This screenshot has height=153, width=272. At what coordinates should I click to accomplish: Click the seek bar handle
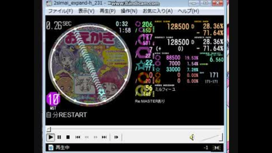[x=49, y=129]
